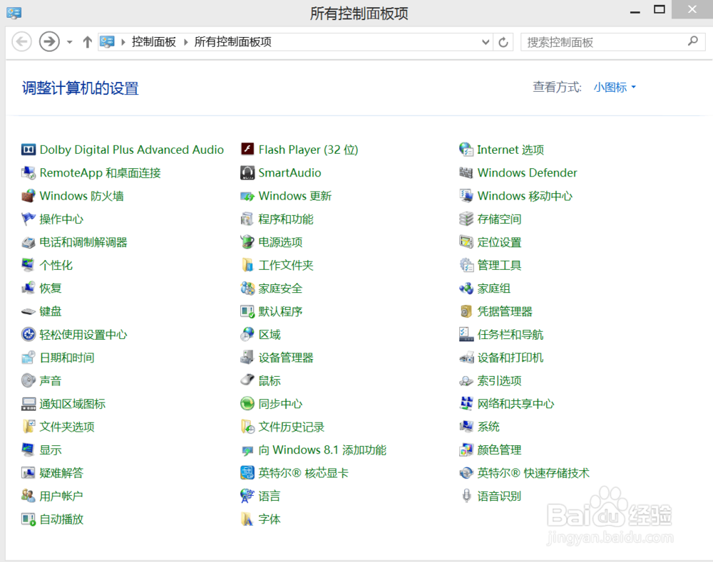Open 默认程序 link
Viewport: 713px width, 562px height.
tap(280, 311)
